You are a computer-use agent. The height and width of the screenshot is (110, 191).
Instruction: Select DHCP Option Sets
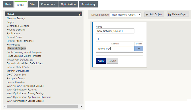[16, 75]
